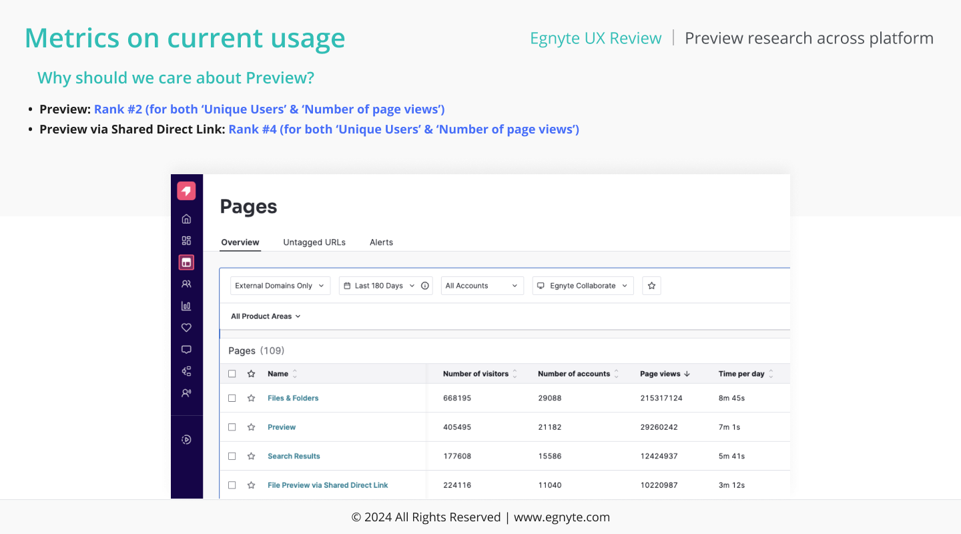Click the 'Why should we care about Preview?' subtitle
The width and height of the screenshot is (961, 534).
pos(176,78)
